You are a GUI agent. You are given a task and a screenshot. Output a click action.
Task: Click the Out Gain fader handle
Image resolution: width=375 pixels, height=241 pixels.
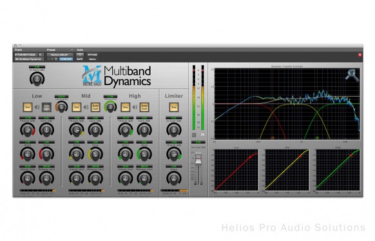pyautogui.click(x=198, y=159)
